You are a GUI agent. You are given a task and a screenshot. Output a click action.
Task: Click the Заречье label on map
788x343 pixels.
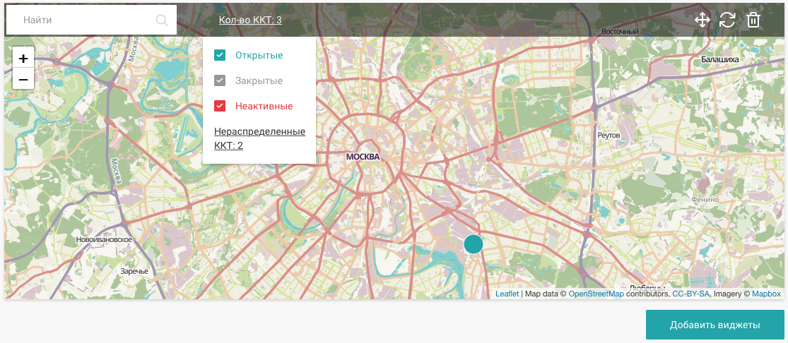coord(134,271)
